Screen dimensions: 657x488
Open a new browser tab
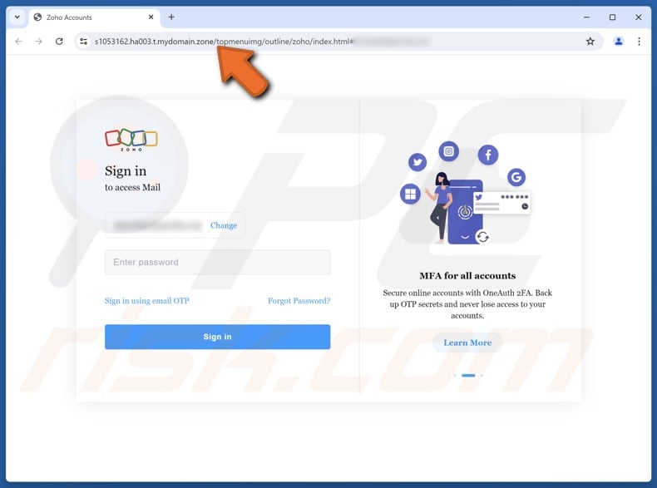click(x=171, y=17)
